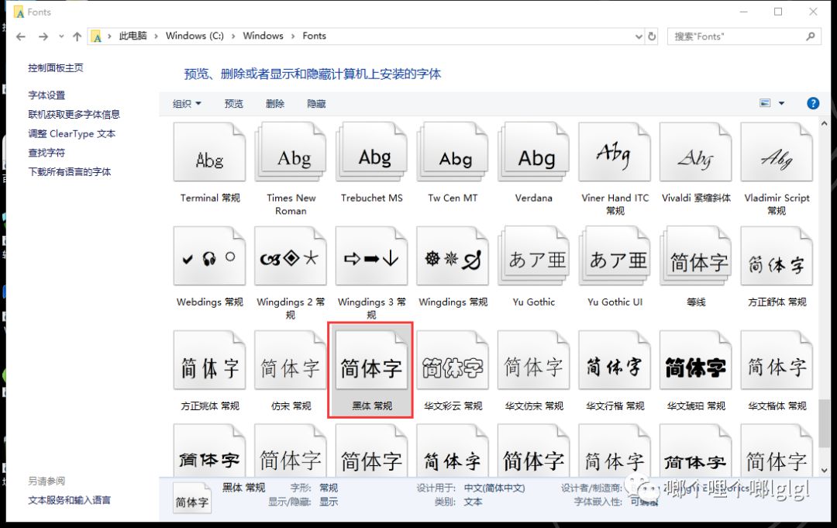Select the 方正姚体 常规 font icon

209,361
